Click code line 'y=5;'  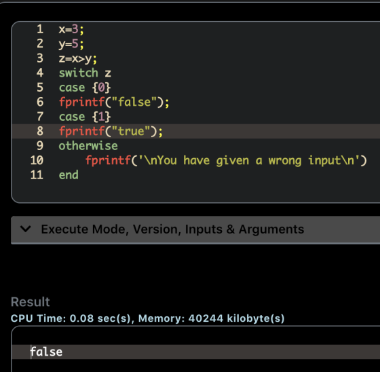(x=71, y=44)
